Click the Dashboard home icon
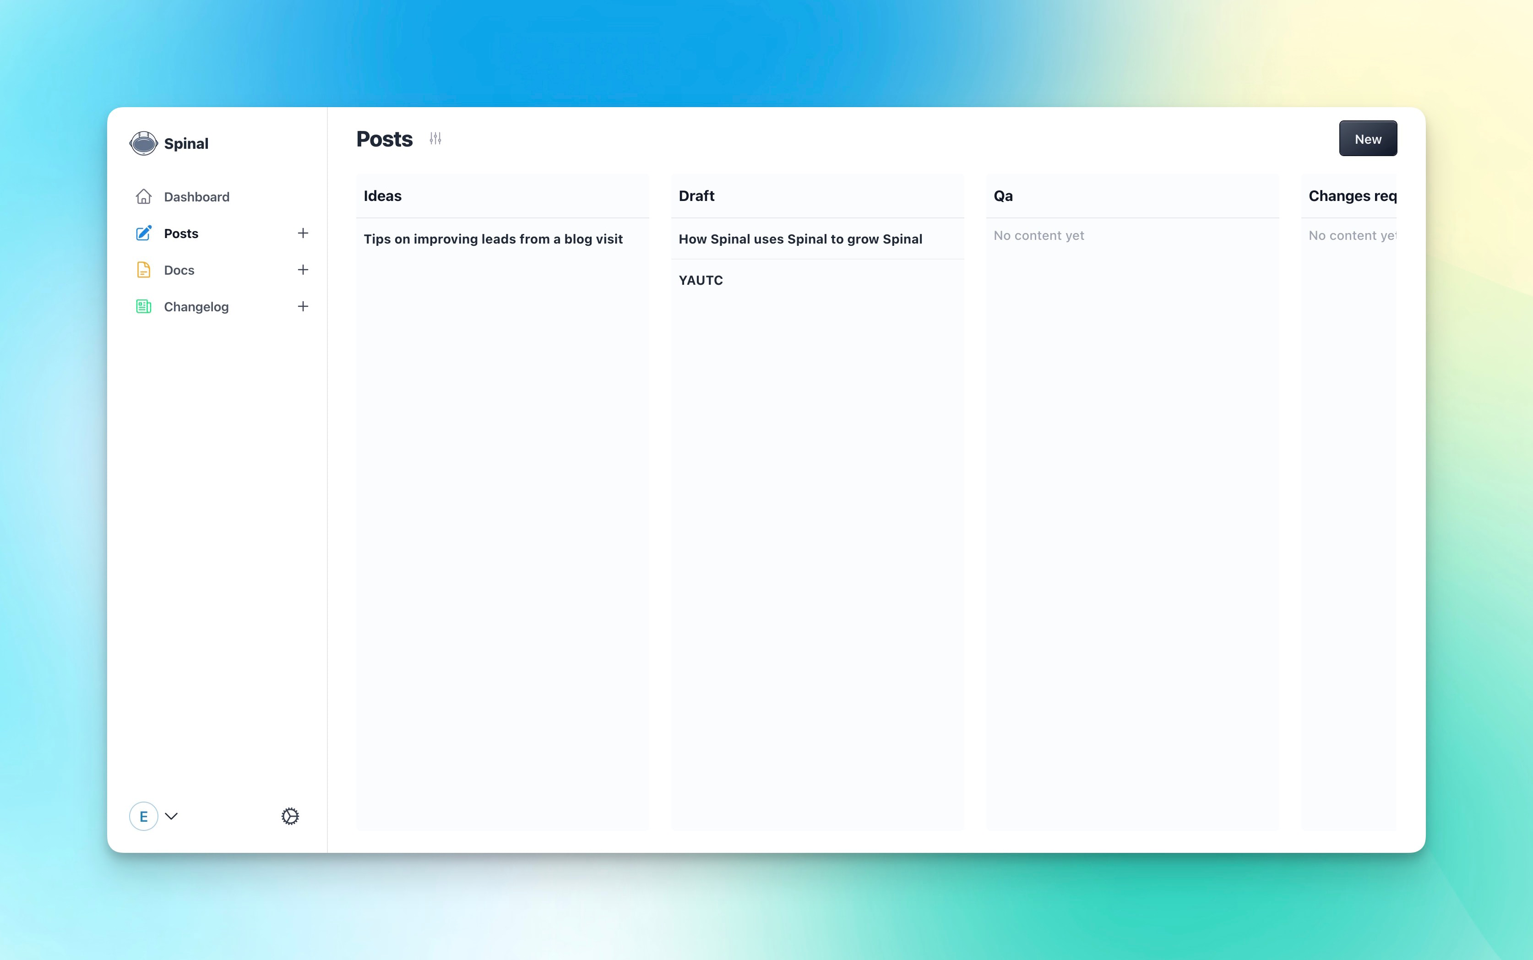Screen dimensions: 1533x960 143,197
